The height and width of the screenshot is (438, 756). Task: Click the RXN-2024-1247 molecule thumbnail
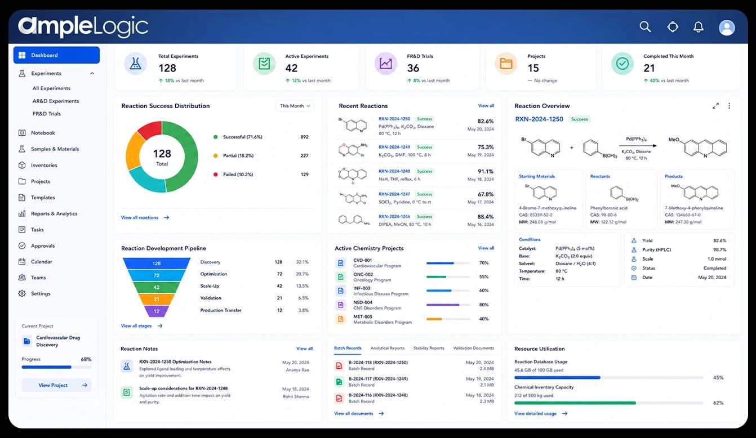pyautogui.click(x=353, y=198)
